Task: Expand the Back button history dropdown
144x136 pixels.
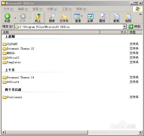Action: [15, 18]
